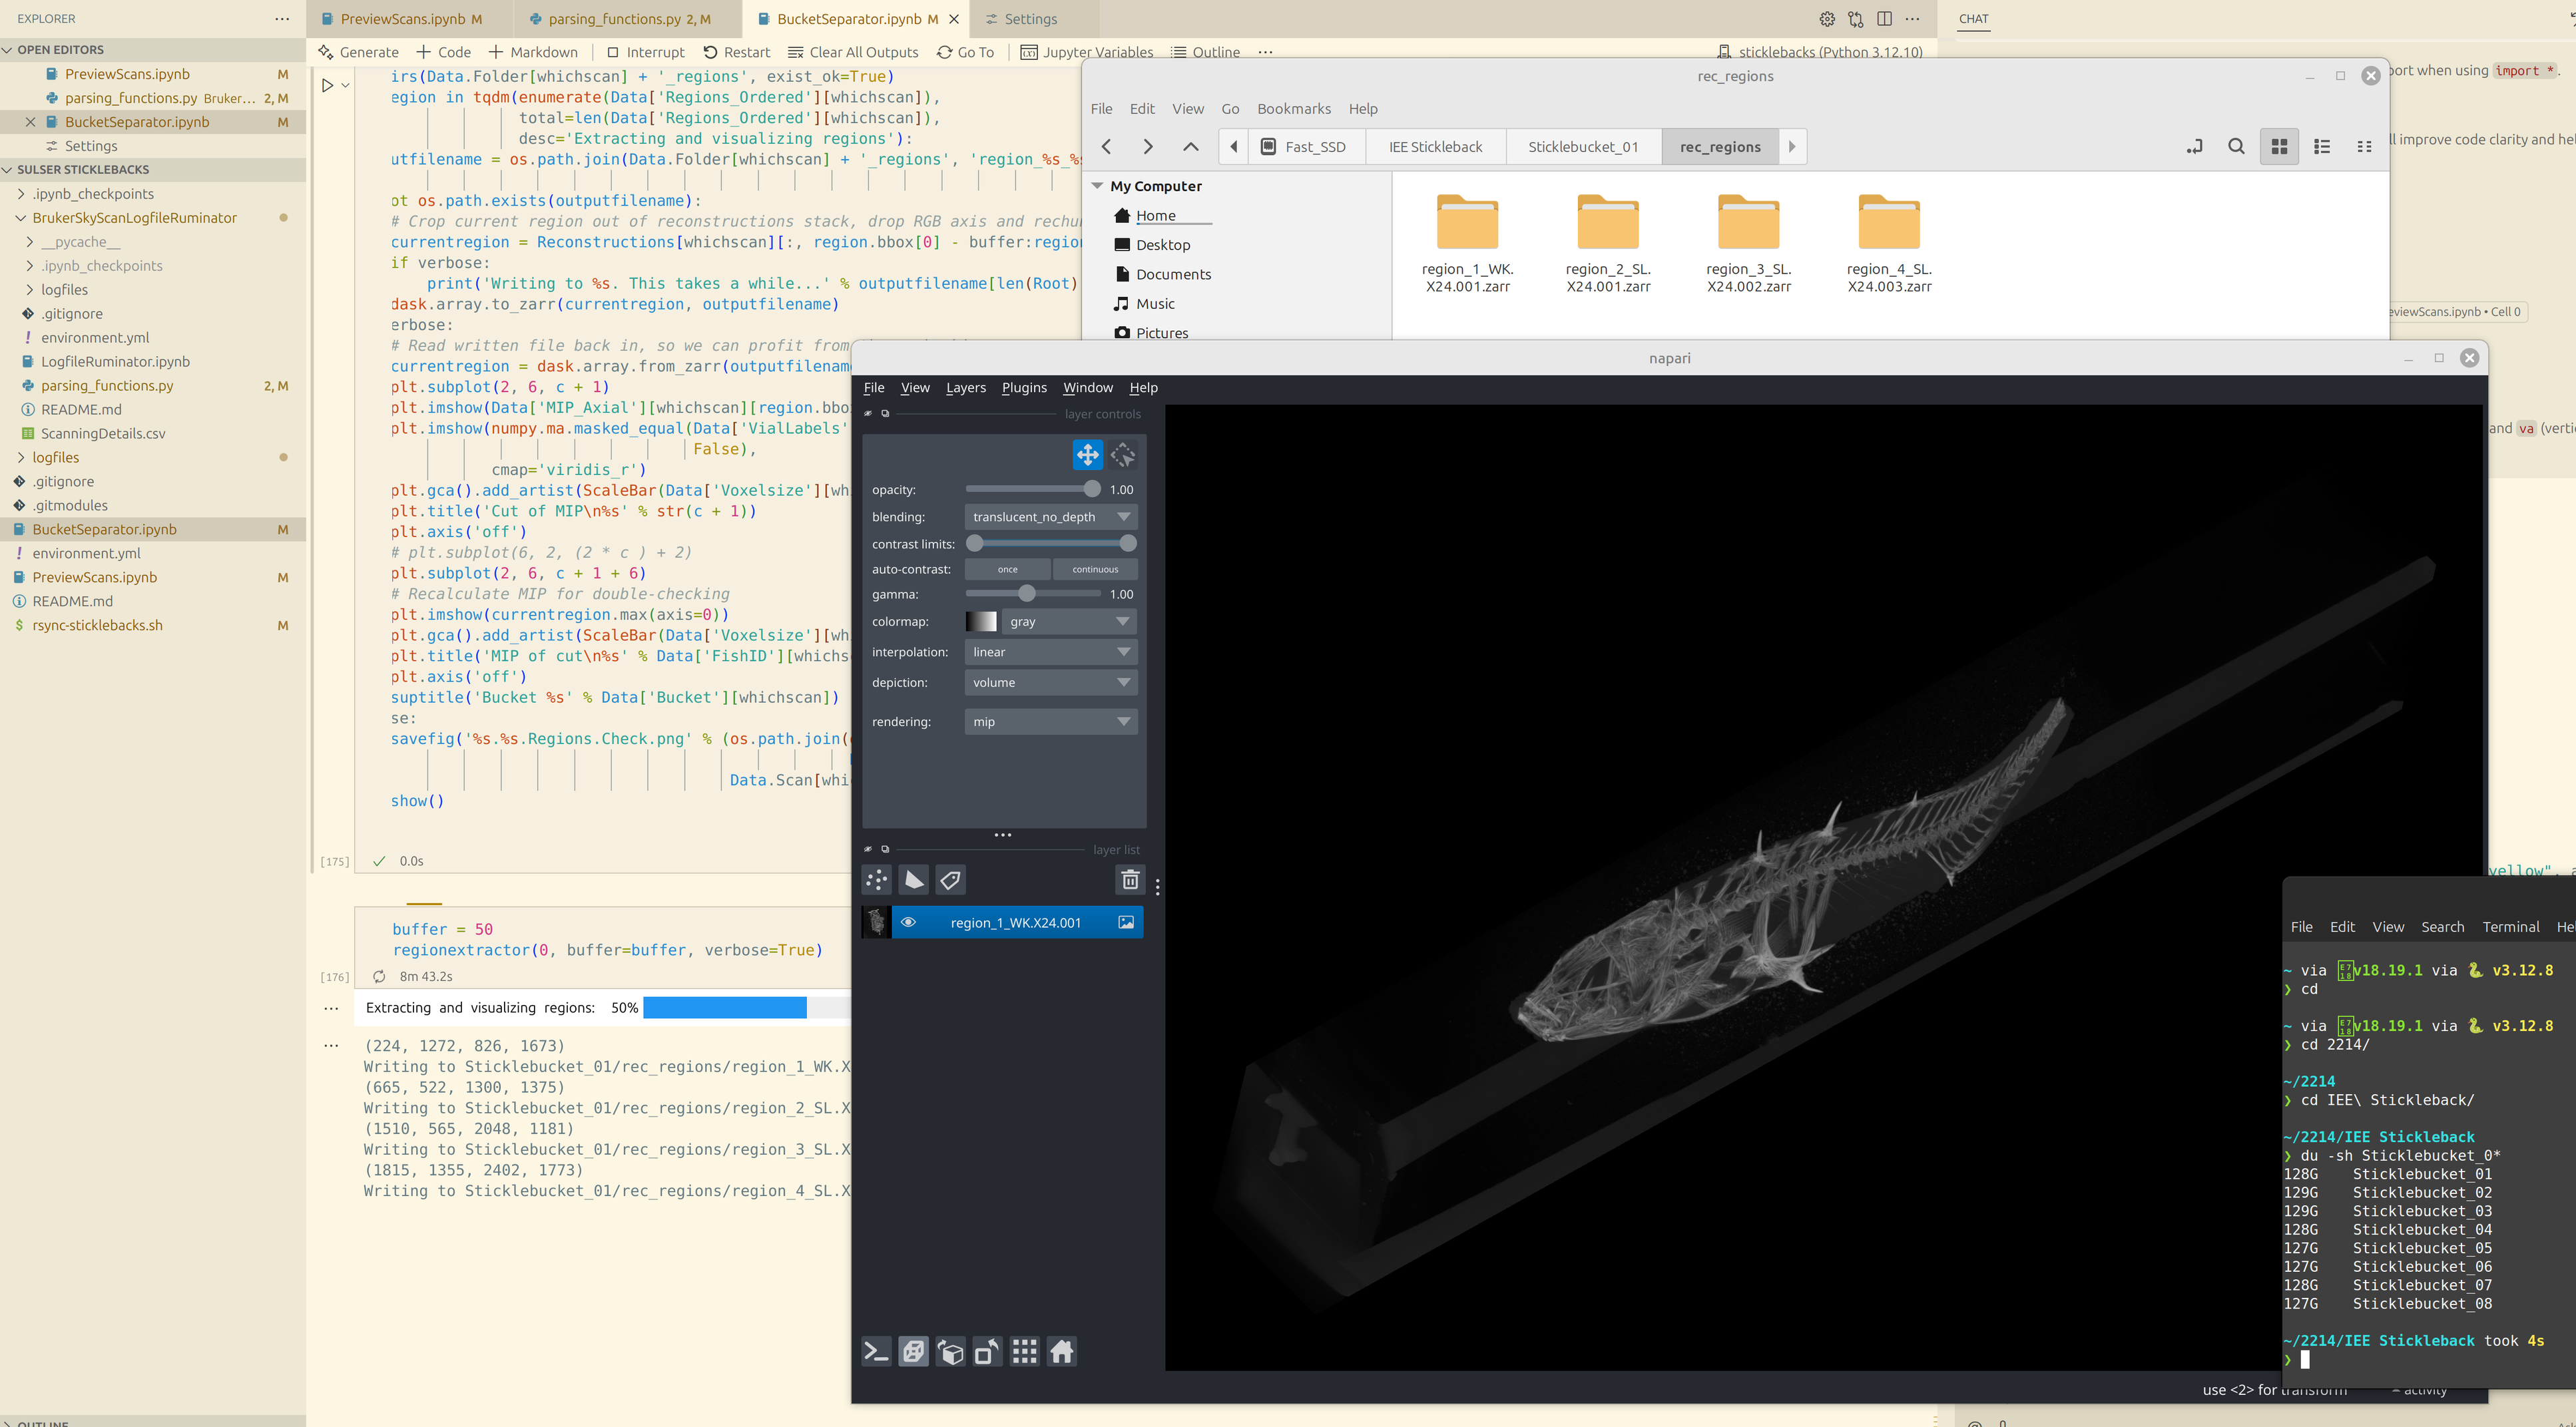This screenshot has height=1427, width=2576.
Task: Open blending dropdown translucent_no_depth
Action: coord(1051,517)
